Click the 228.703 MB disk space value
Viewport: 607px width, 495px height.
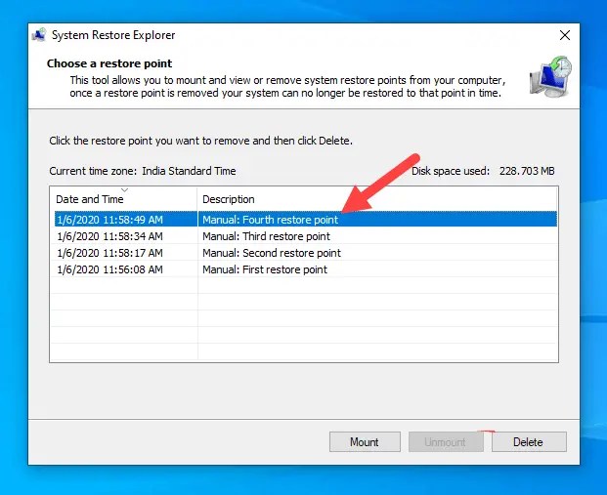(x=527, y=171)
